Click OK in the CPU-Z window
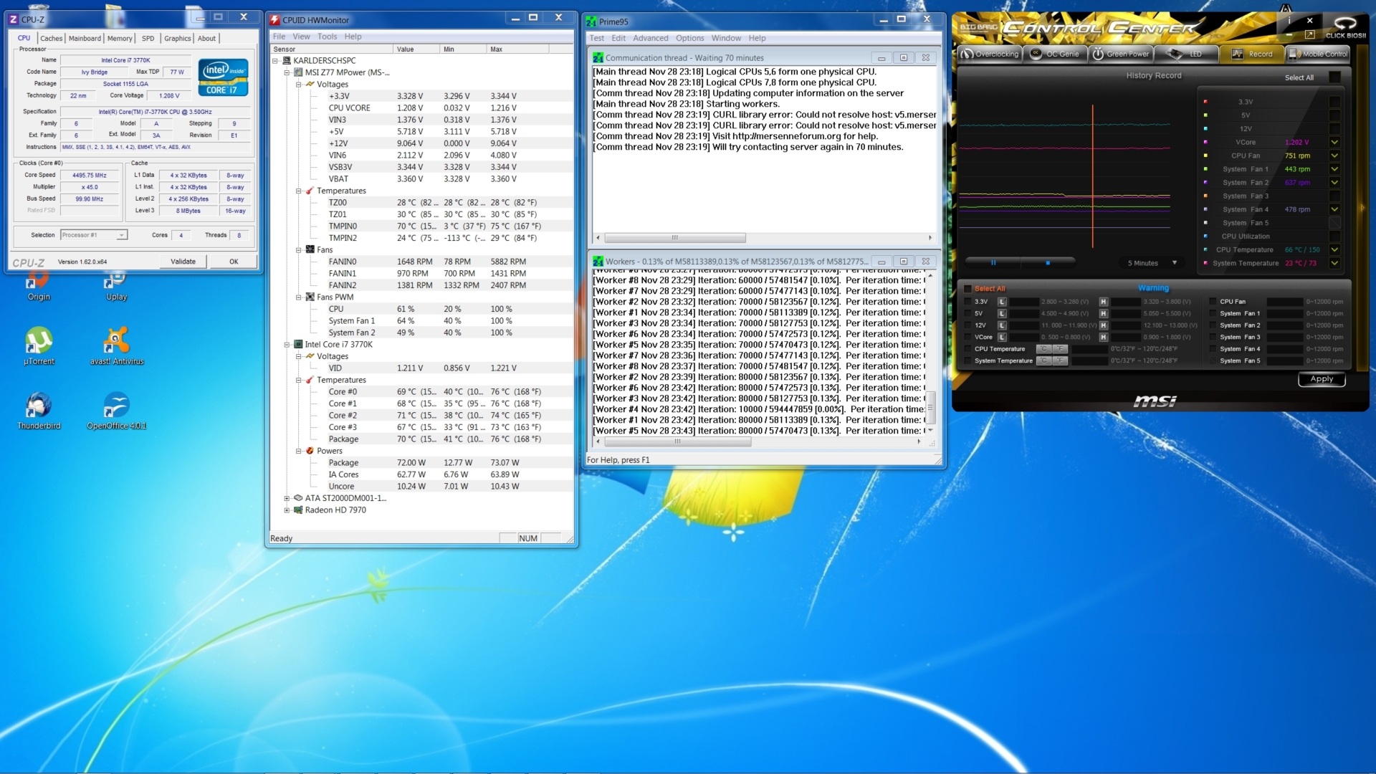The width and height of the screenshot is (1376, 774). click(234, 262)
